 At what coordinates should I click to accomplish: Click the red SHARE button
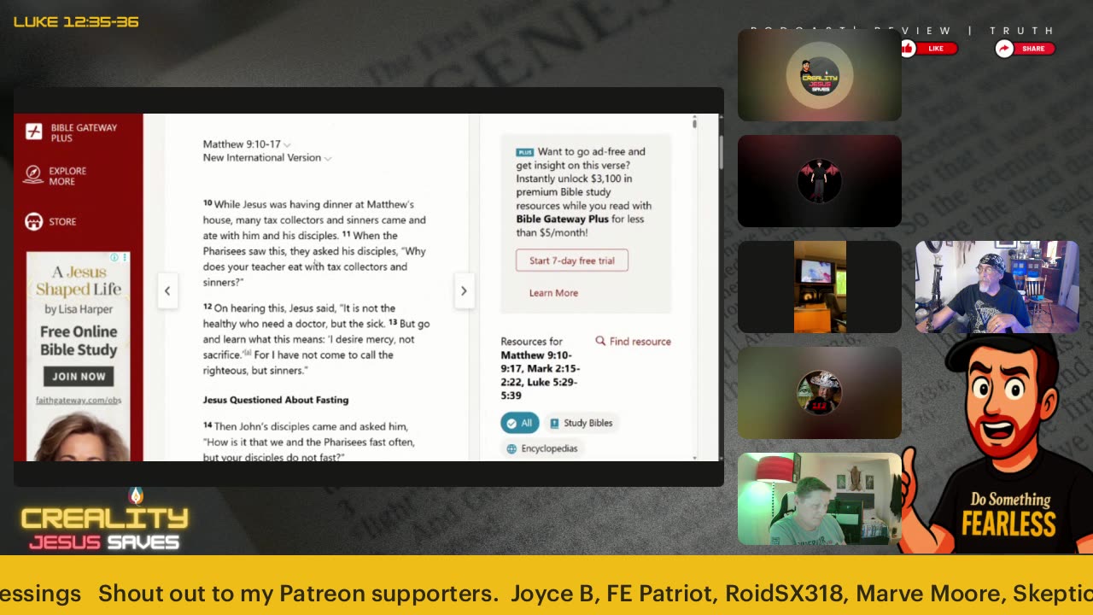click(x=1025, y=49)
